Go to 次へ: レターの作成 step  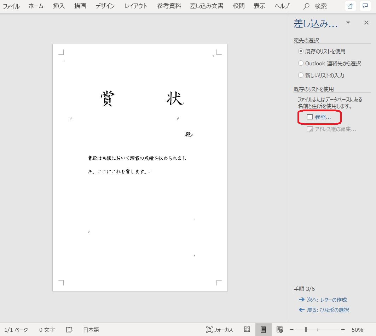[326, 300]
